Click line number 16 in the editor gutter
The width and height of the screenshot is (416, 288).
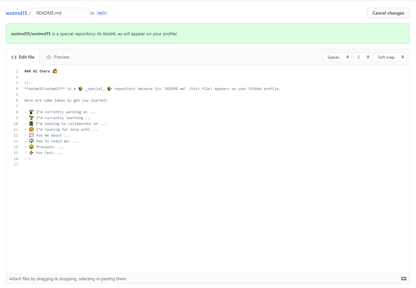(x=16, y=158)
